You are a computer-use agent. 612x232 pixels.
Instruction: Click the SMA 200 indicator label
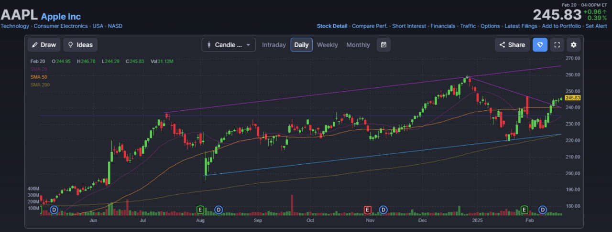click(40, 84)
